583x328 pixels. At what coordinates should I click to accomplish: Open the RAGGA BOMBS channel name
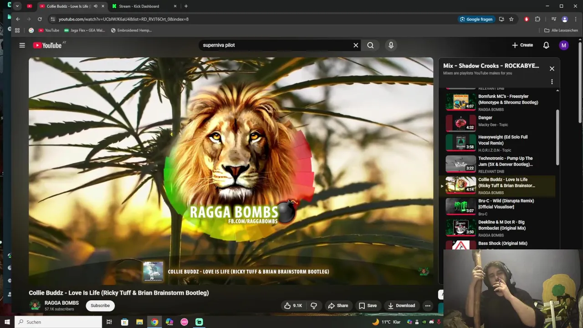(61, 303)
